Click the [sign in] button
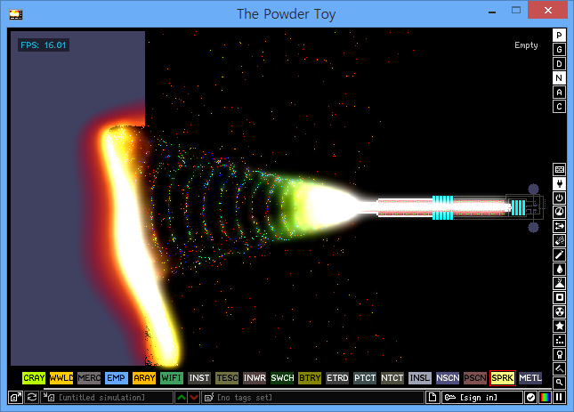574x412 pixels. tap(482, 398)
